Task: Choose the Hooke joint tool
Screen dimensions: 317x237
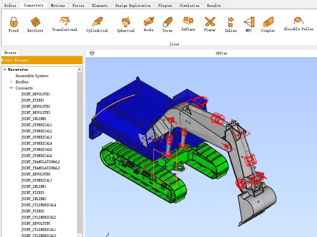Action: pyautogui.click(x=149, y=24)
